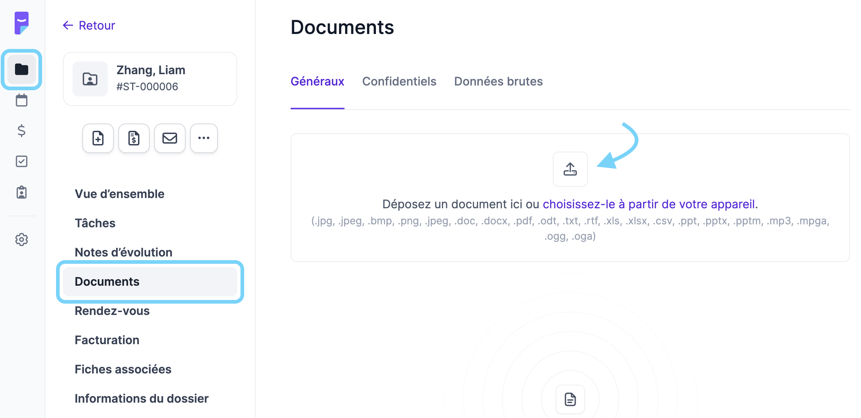Open the settings gear icon

[x=22, y=240]
